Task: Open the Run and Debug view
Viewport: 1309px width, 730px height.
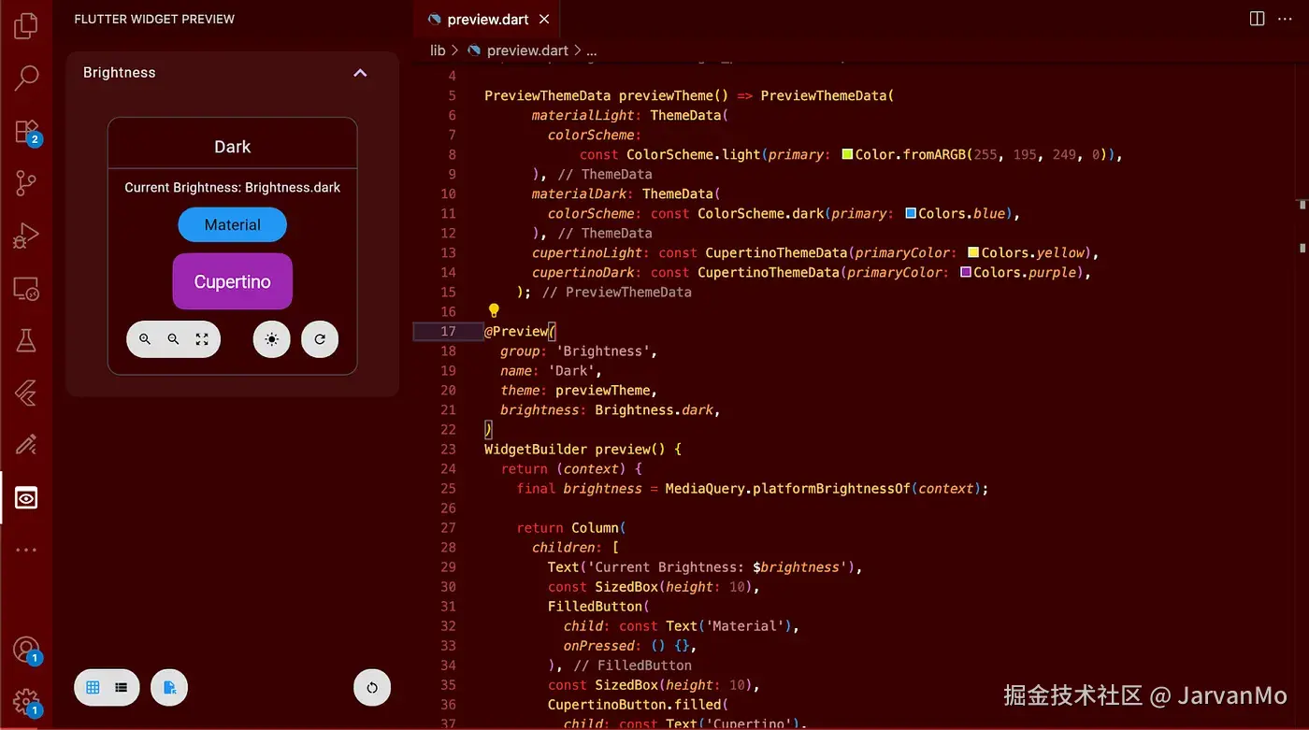Action: click(x=26, y=236)
